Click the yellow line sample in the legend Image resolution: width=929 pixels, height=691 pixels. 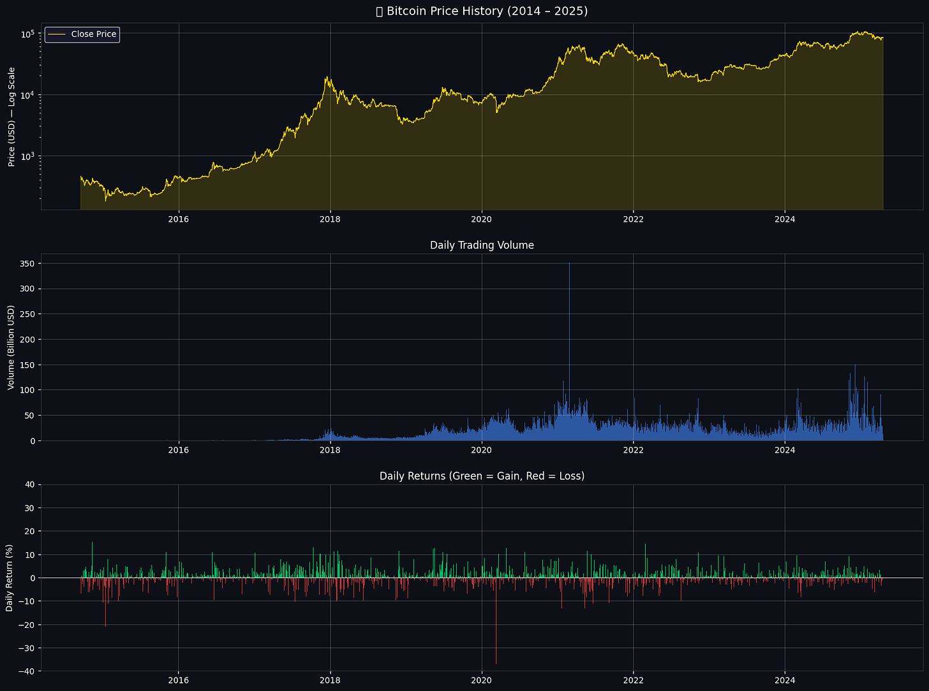pos(57,34)
